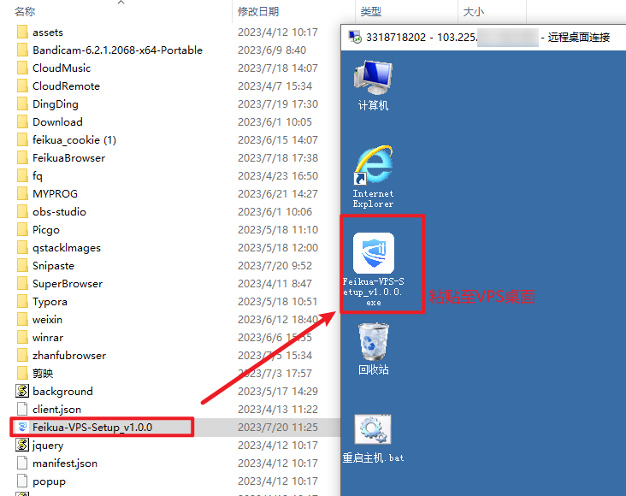Select the Typora folder
This screenshot has width=626, height=496.
pos(50,301)
